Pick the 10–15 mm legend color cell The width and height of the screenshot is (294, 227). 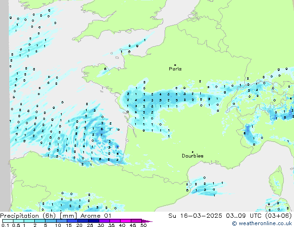[62, 221]
